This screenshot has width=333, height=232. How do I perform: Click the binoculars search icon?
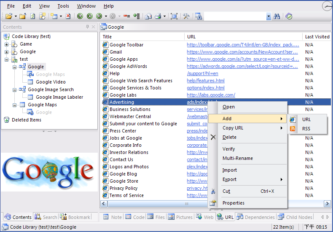coord(277,16)
